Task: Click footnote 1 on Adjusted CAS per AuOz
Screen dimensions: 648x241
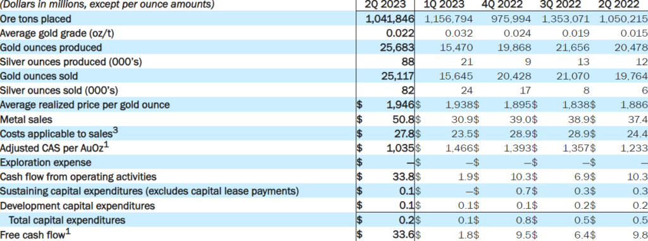Action: 106,145
